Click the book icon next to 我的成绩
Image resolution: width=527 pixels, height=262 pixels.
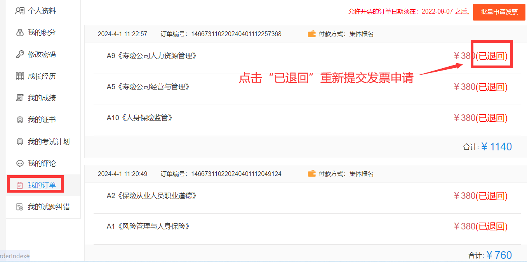tap(20, 98)
